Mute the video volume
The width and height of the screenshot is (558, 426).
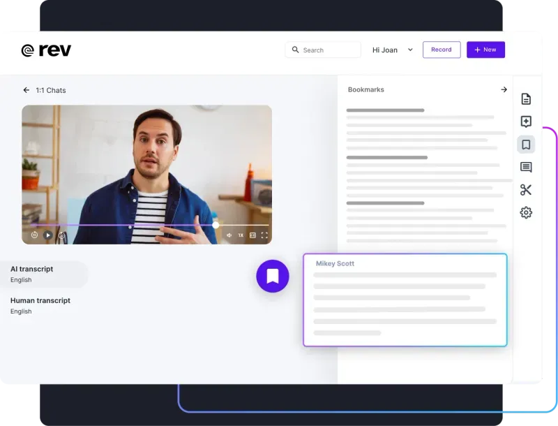click(229, 235)
